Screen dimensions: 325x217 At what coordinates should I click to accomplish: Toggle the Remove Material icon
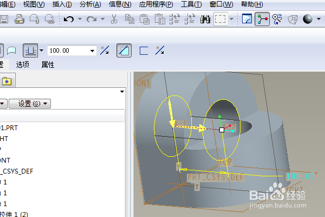pos(124,50)
